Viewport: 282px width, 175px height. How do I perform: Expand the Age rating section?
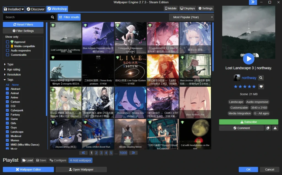pos(12,69)
